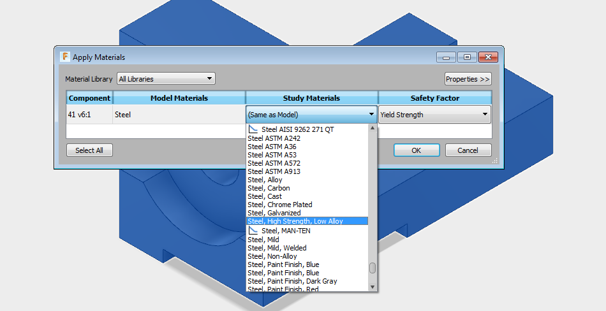
Task: Click the material list scrollbar thumb
Action: (x=373, y=268)
